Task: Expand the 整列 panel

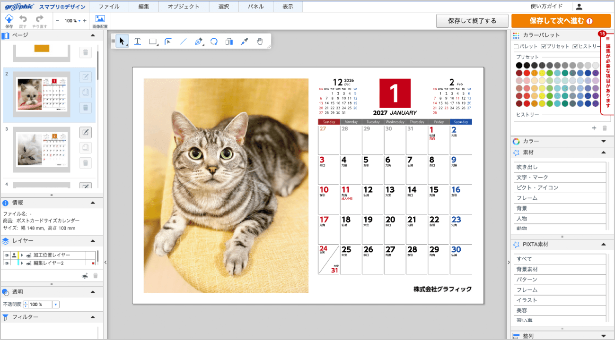Action: (x=604, y=336)
